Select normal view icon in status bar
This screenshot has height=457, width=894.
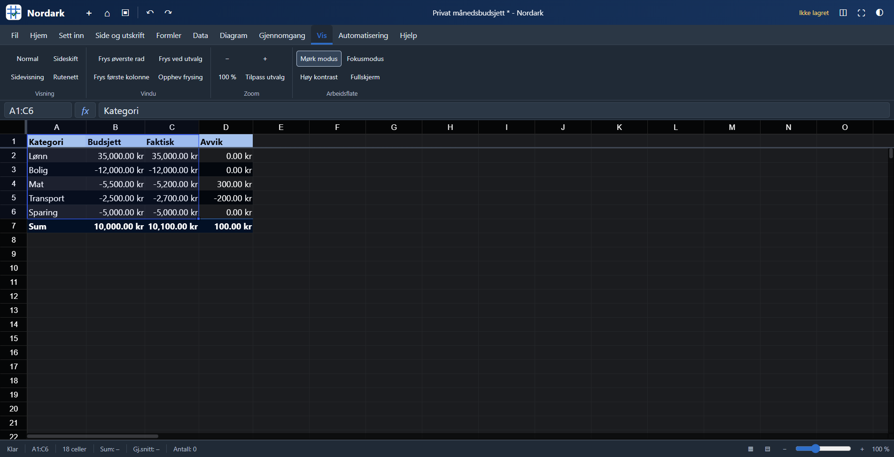[751, 449]
